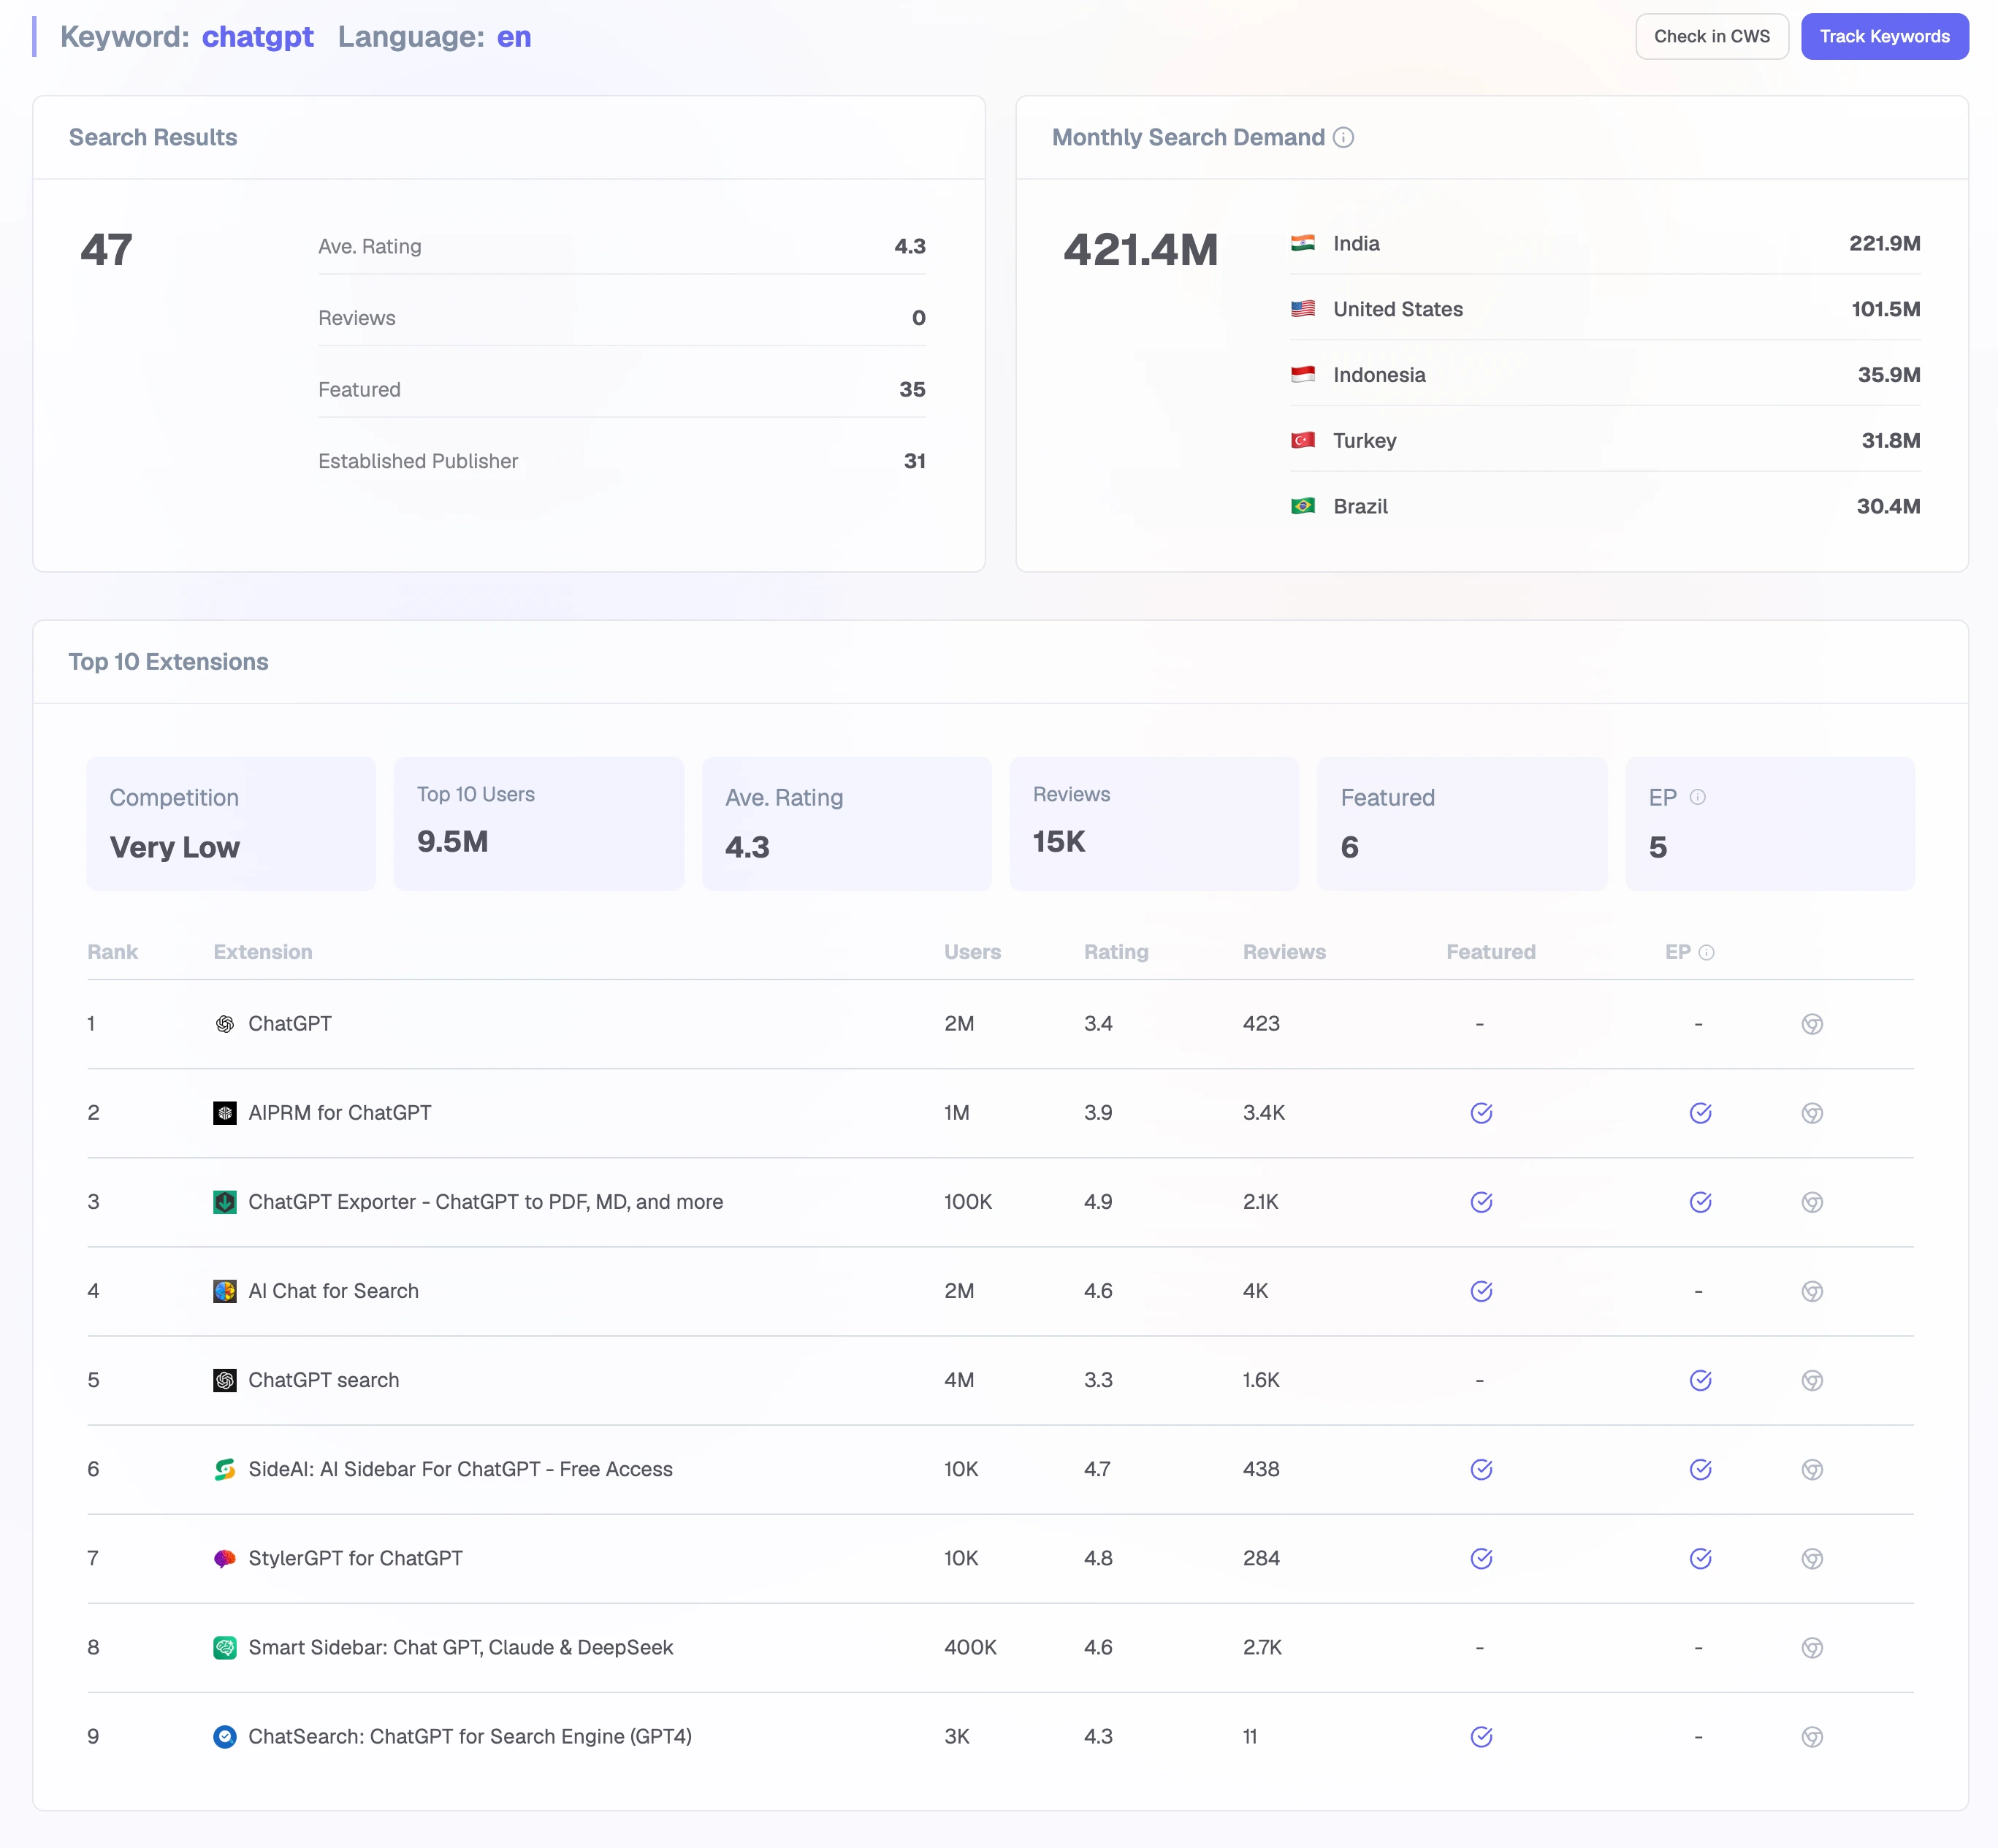The height and width of the screenshot is (1848, 1998).
Task: Open the Monthly Search Demand info icon
Action: [x=1343, y=138]
